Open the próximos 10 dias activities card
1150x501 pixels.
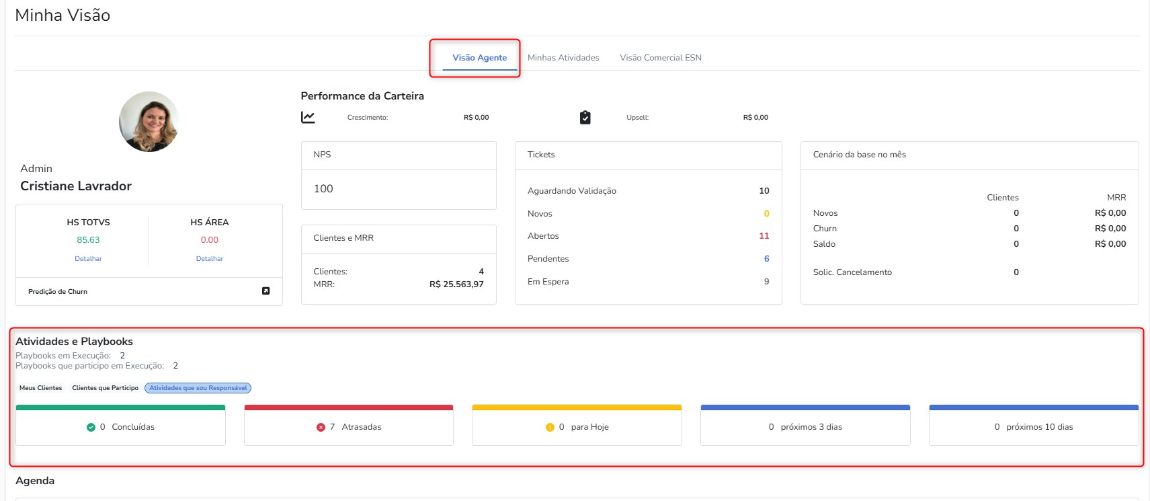pyautogui.click(x=1034, y=427)
